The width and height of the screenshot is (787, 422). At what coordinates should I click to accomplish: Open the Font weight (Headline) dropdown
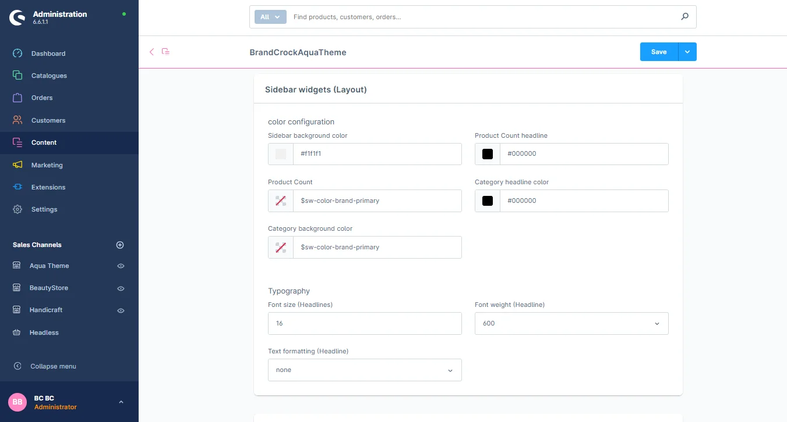(x=571, y=323)
